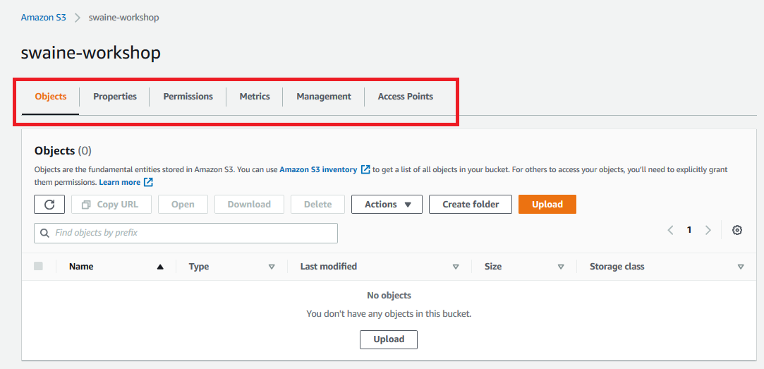
Task: Go to the previous page arrow
Action: [670, 230]
